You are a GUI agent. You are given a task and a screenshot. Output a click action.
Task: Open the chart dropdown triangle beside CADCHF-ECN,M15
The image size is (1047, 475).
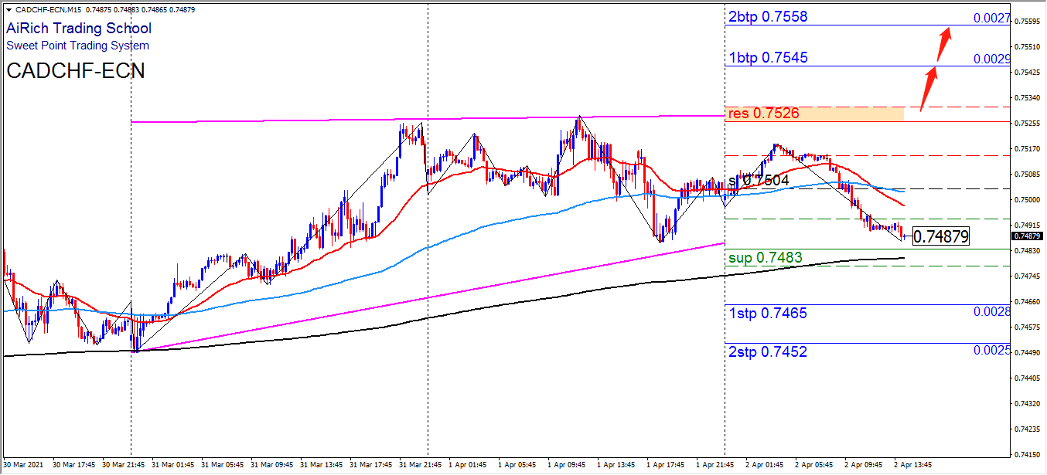click(x=9, y=9)
